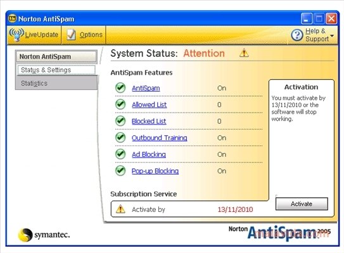
Task: Maximize the Norton AntiSpam window
Action: coord(319,18)
